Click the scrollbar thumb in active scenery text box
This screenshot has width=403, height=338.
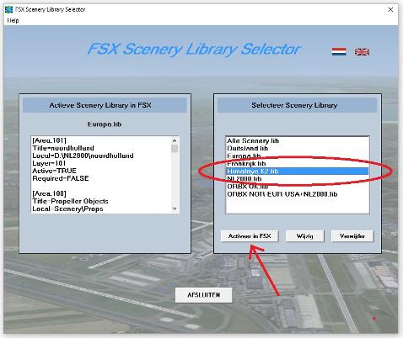[175, 149]
